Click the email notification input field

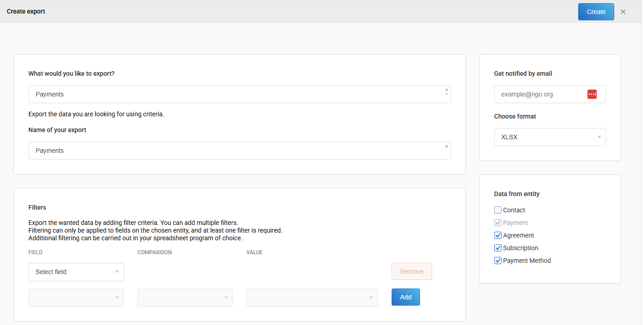[541, 94]
